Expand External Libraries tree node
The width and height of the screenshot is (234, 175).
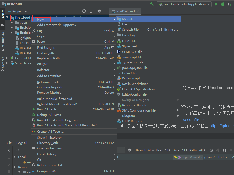click(x=7, y=58)
